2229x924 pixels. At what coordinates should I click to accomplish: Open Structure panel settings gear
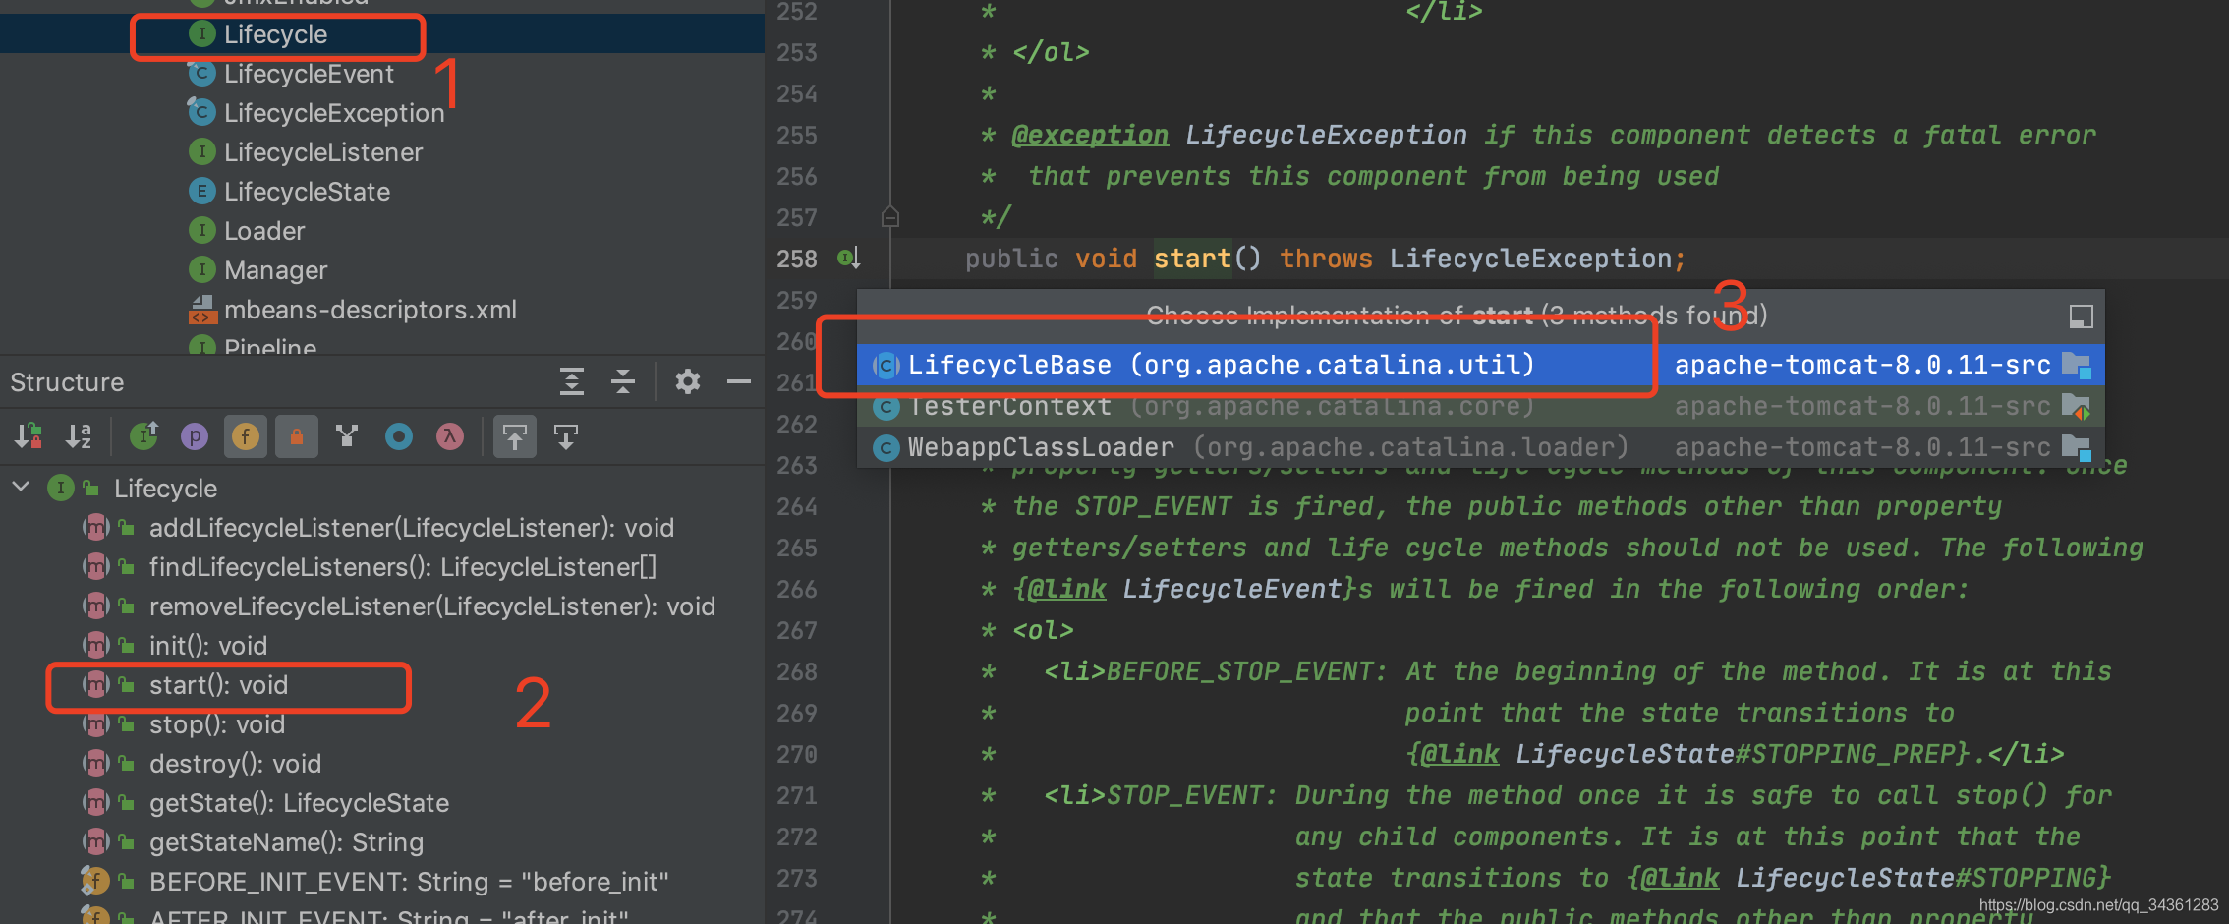pyautogui.click(x=688, y=381)
